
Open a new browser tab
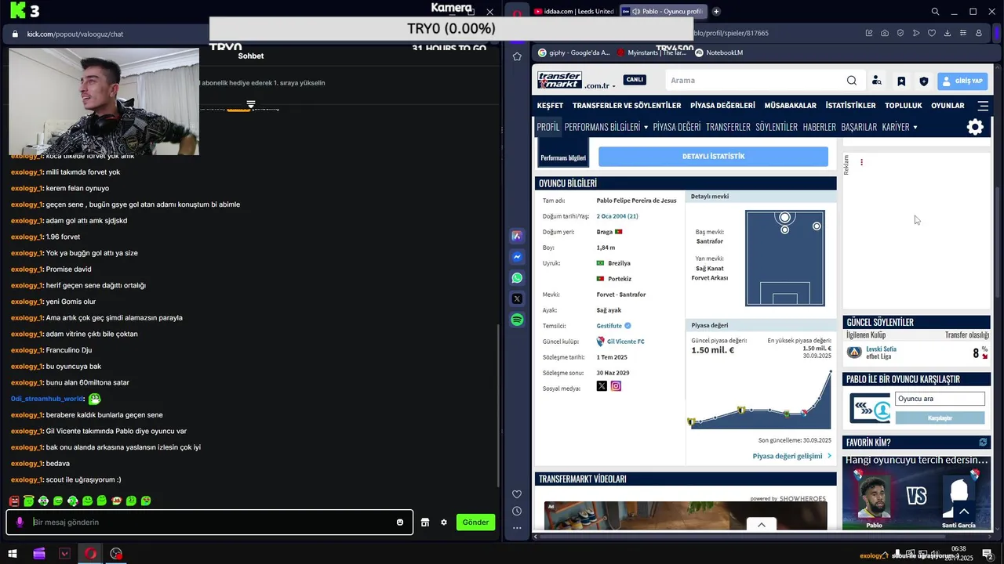(716, 12)
